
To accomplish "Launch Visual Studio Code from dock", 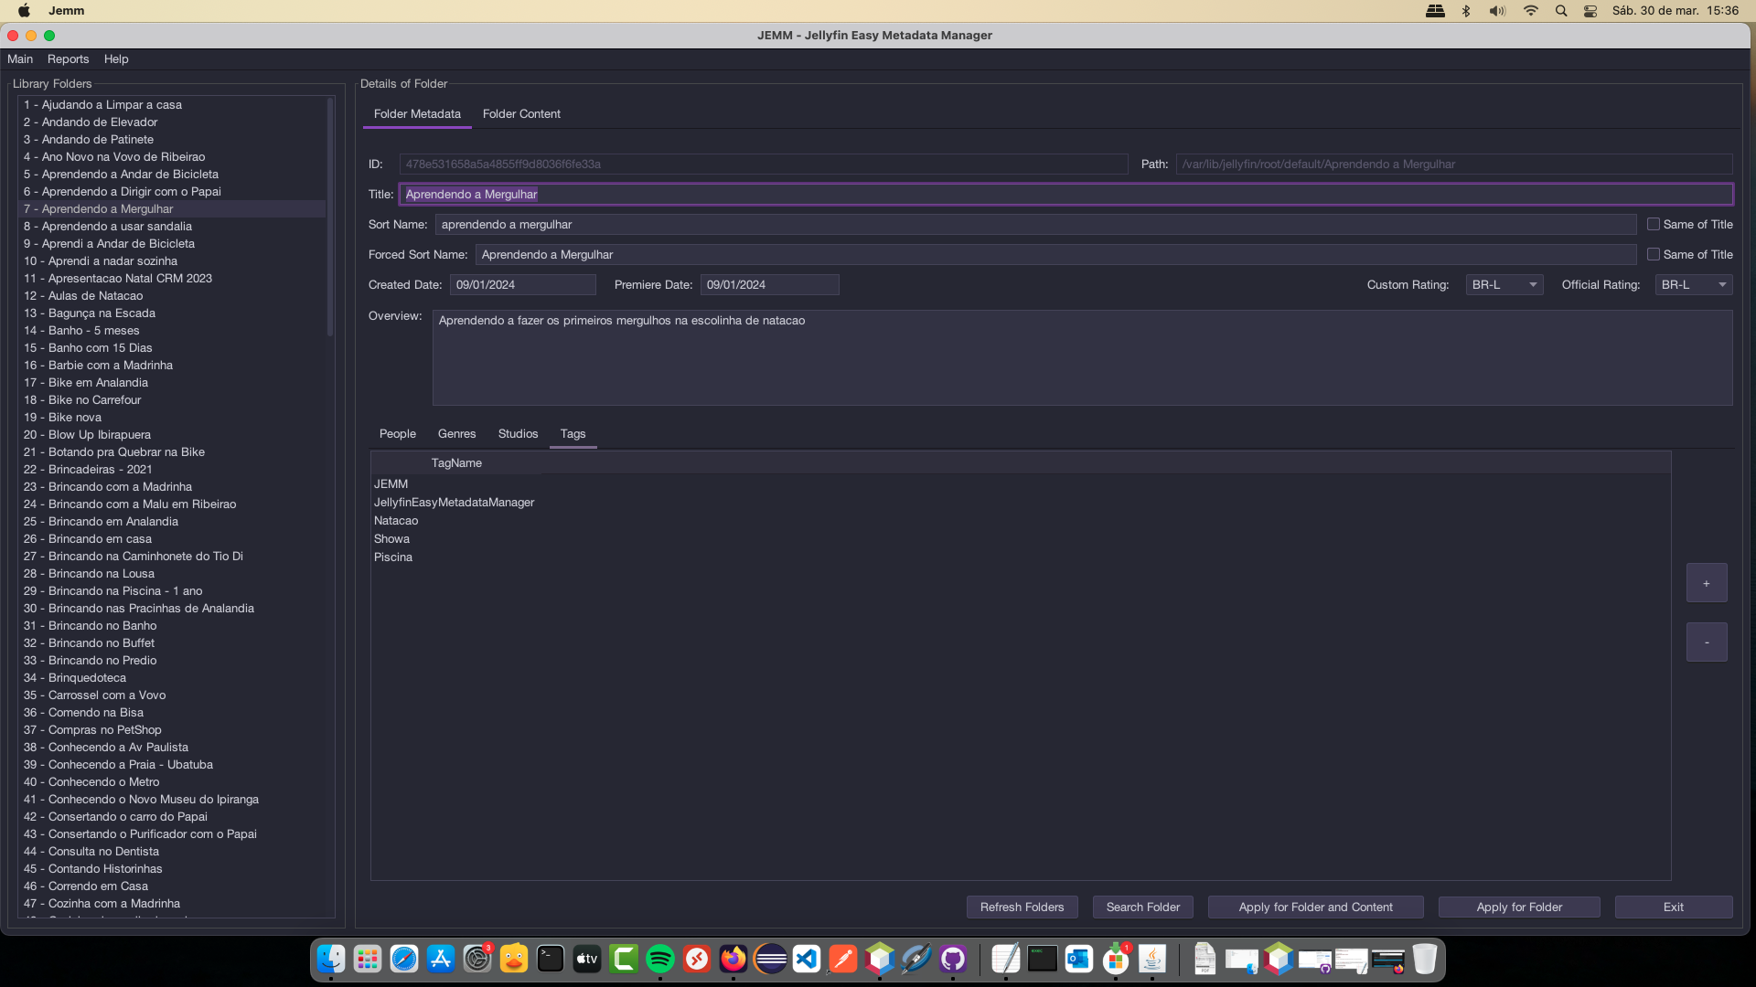I will click(x=806, y=959).
